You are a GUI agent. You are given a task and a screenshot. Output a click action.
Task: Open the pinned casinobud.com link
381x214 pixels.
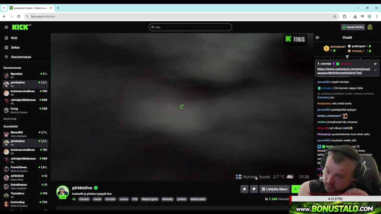tap(343, 71)
